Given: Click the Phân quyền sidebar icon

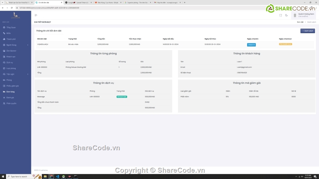Looking at the screenshot, I should pyautogui.click(x=4, y=104).
